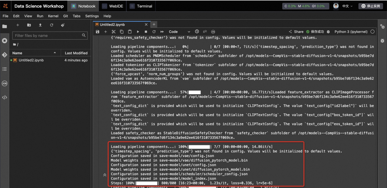The height and width of the screenshot is (188, 387).
Task: Click the Filter files by name field
Action: 50,35
